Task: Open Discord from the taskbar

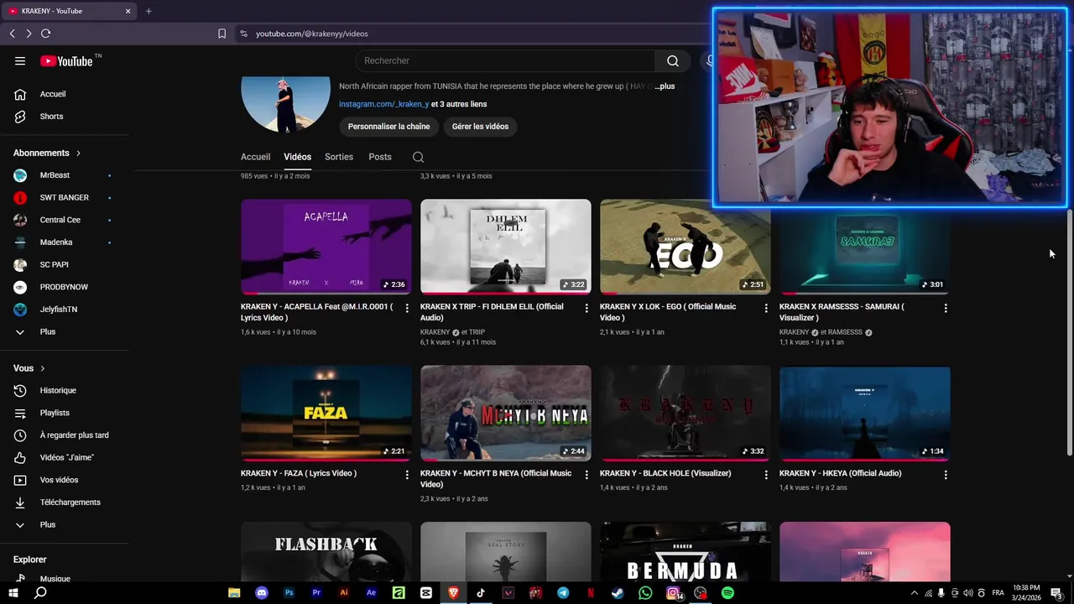Action: point(262,592)
